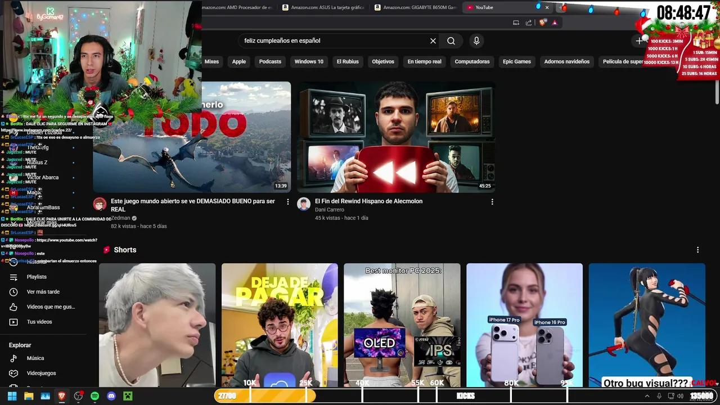The height and width of the screenshot is (405, 720).
Task: Open Zedman channel avatar
Action: tap(100, 204)
